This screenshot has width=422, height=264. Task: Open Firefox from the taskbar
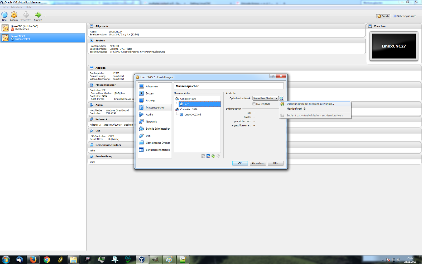coord(33,260)
